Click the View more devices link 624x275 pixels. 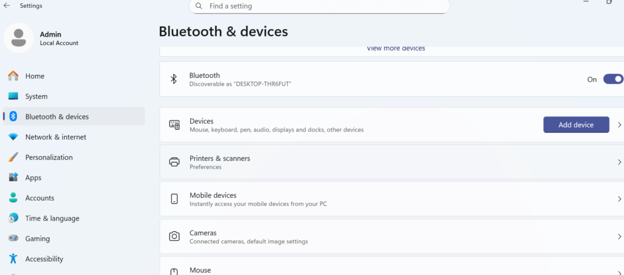[x=395, y=48]
